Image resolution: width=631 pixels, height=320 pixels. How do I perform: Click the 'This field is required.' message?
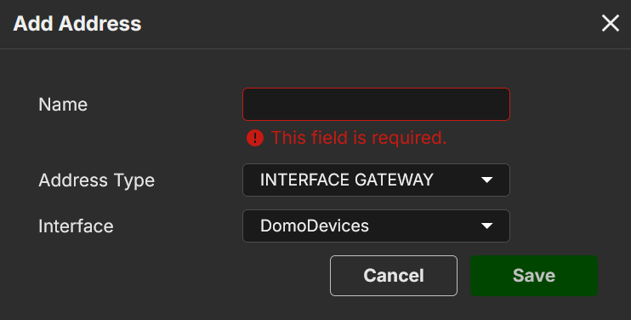pos(359,138)
